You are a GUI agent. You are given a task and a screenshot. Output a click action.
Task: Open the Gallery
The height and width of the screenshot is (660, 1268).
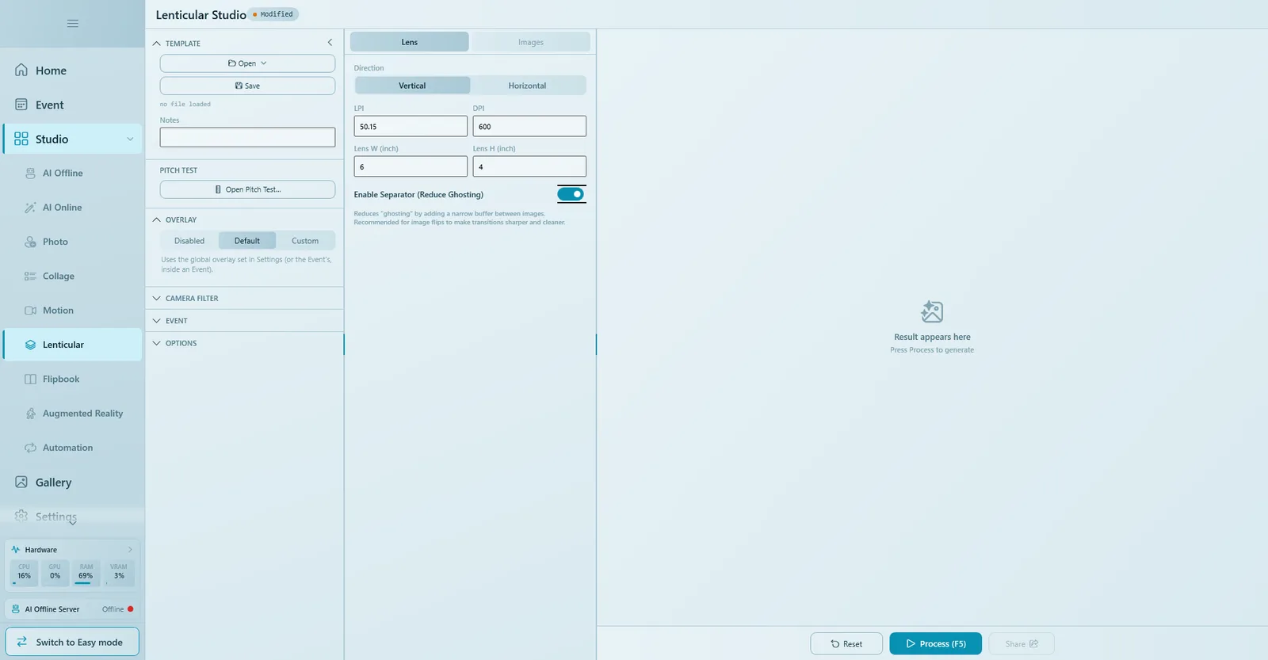[72, 483]
